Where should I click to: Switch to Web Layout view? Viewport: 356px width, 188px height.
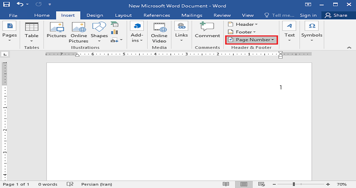262,184
